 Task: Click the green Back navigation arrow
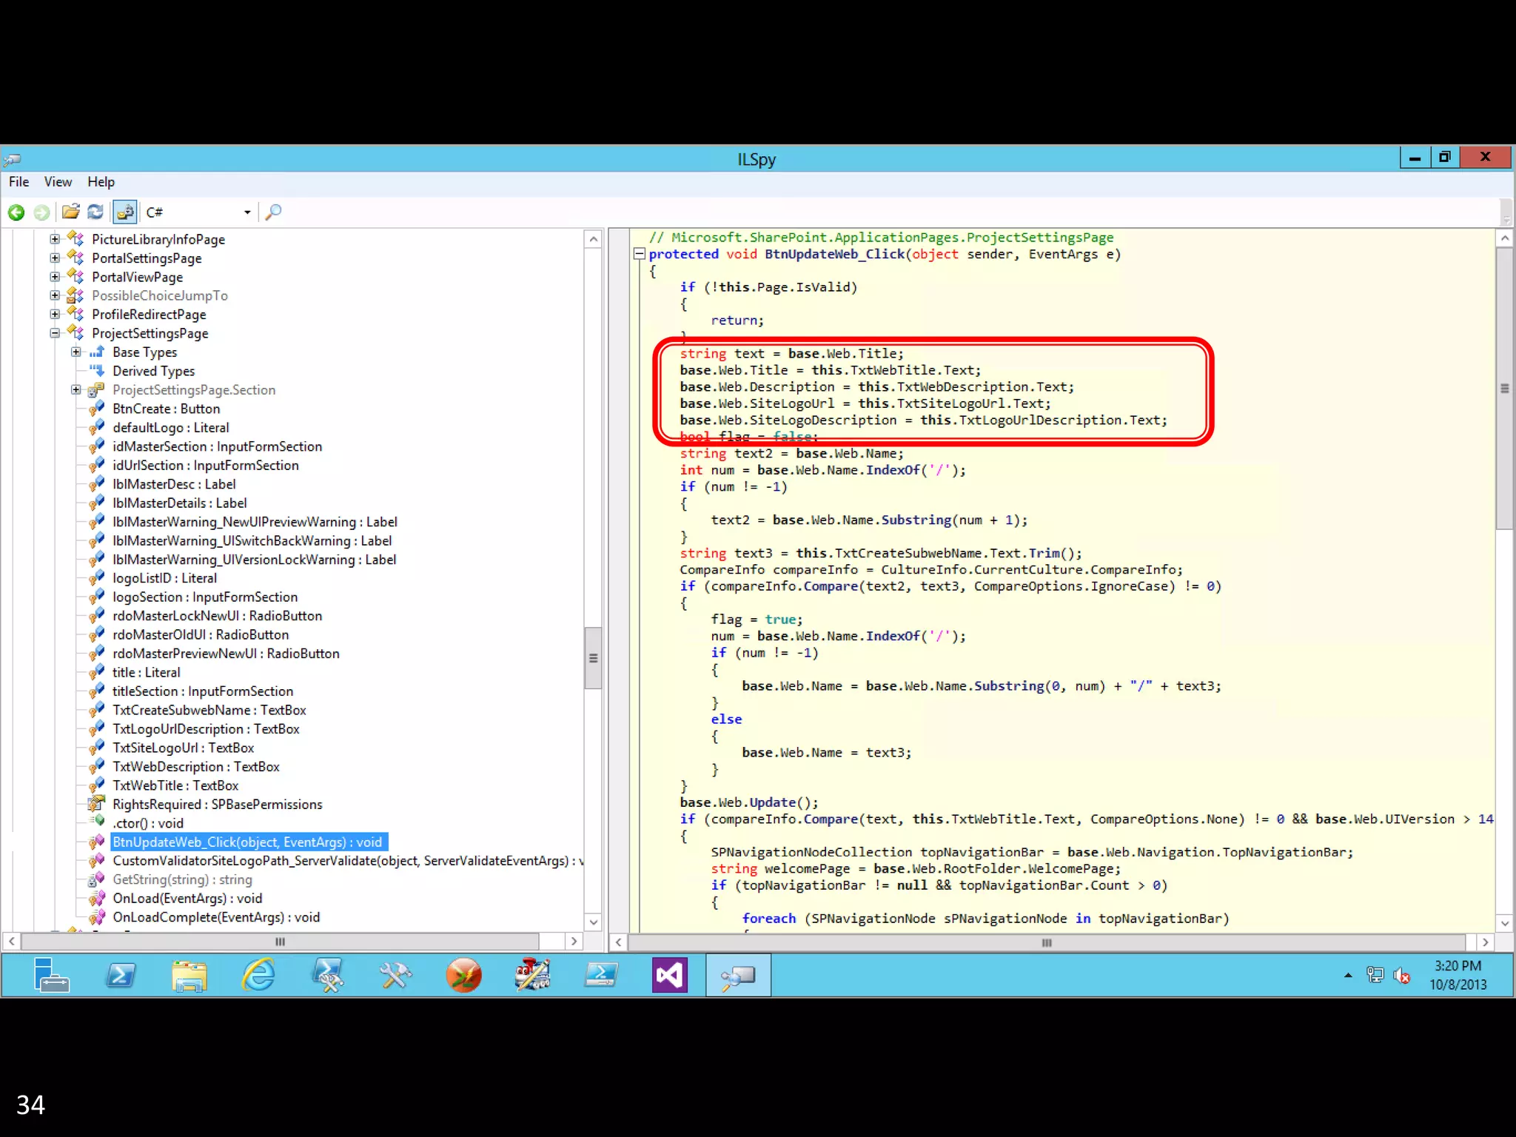point(16,212)
